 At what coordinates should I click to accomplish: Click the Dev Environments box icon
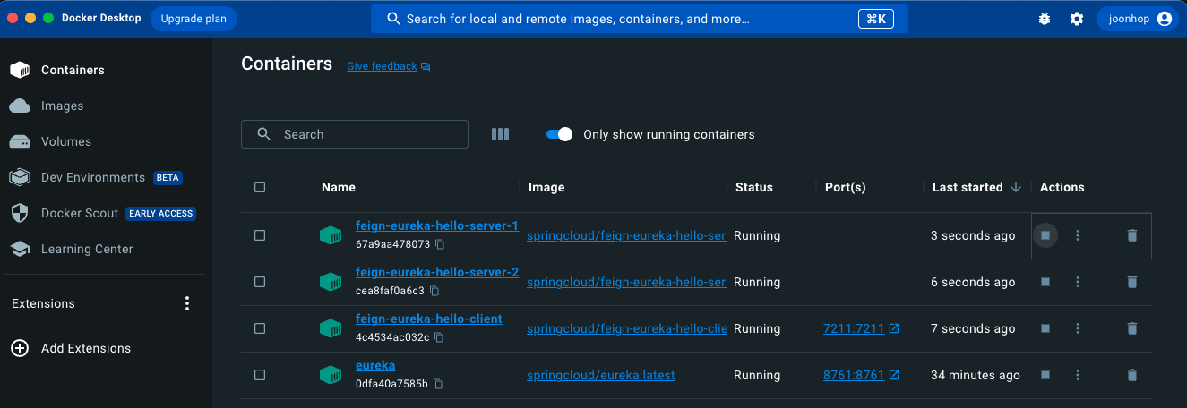coord(20,177)
